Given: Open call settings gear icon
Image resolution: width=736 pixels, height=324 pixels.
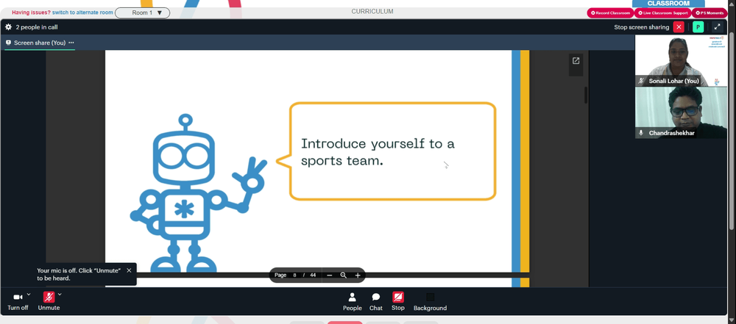Looking at the screenshot, I should click(x=8, y=27).
